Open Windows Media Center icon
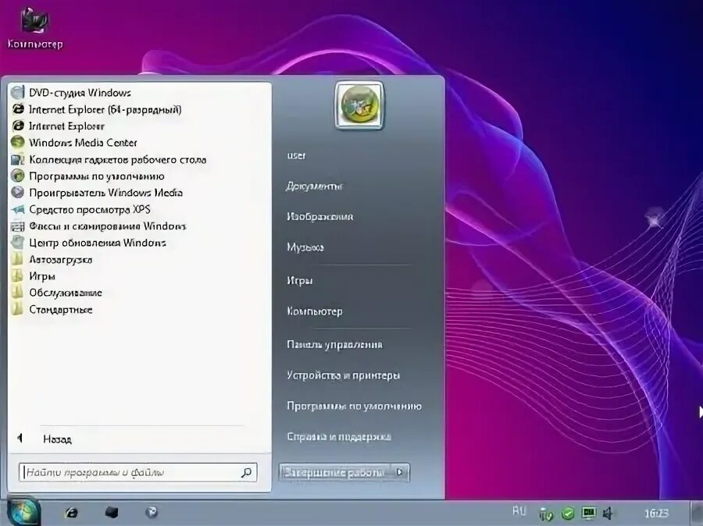703x526 pixels. click(18, 143)
